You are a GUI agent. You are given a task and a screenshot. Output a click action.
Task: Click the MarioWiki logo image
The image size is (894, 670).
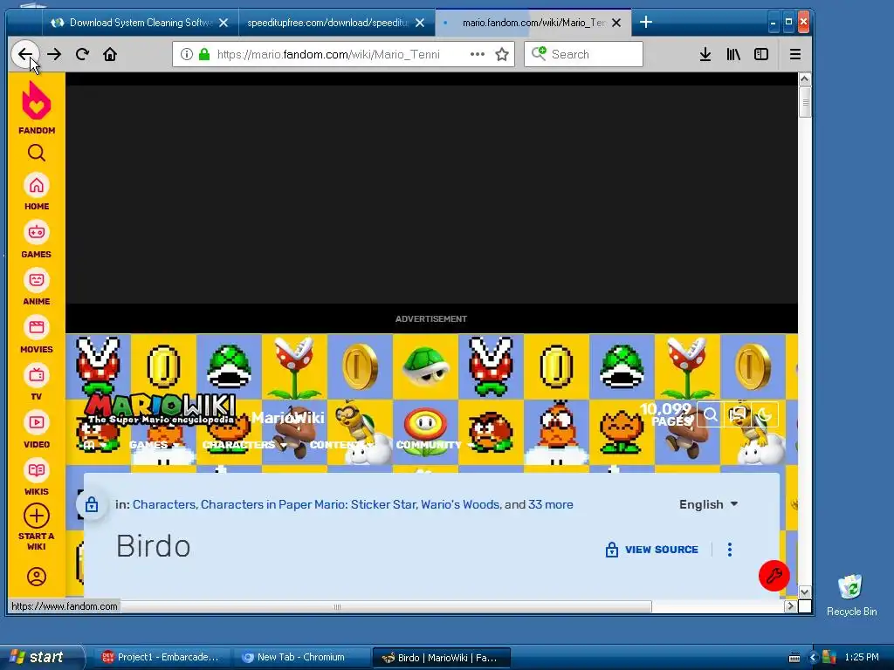click(161, 410)
